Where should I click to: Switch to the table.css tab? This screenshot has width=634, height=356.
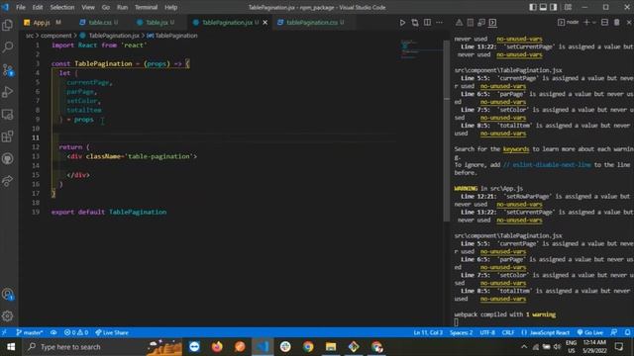(x=99, y=23)
